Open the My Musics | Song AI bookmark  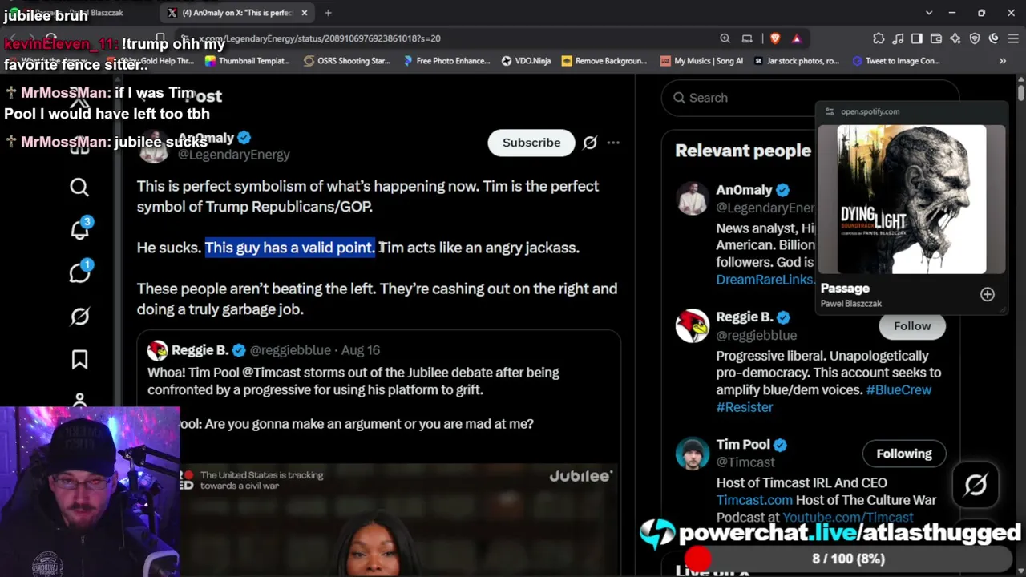[x=701, y=61]
